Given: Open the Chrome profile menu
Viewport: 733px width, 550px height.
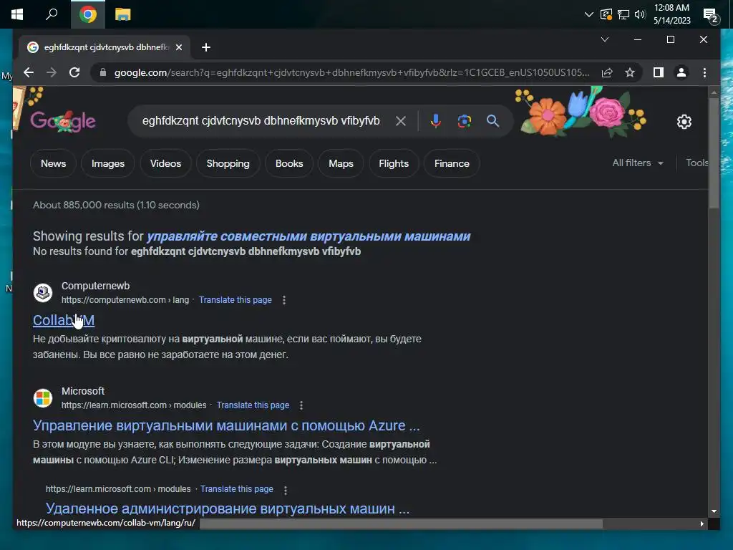Looking at the screenshot, I should [x=681, y=72].
